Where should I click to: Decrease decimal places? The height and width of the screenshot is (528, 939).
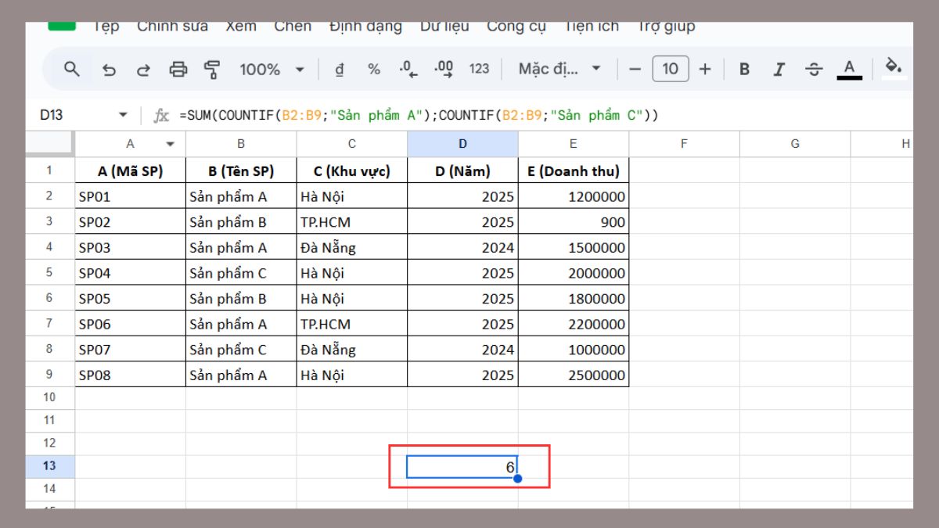[408, 69]
